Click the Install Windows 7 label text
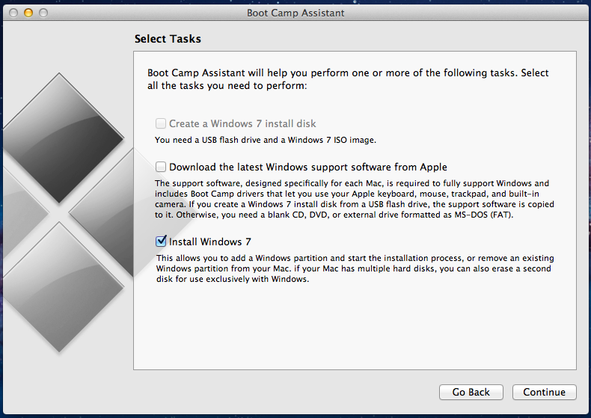Viewport: 591px width, 418px height. tap(210, 242)
